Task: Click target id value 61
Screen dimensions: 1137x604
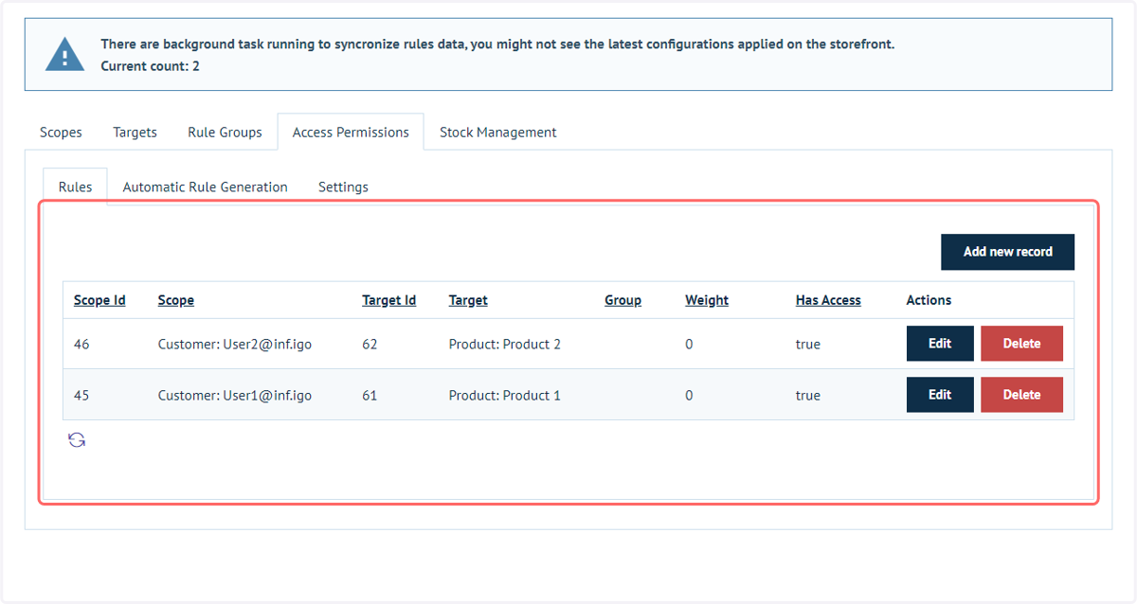Action: 370,396
